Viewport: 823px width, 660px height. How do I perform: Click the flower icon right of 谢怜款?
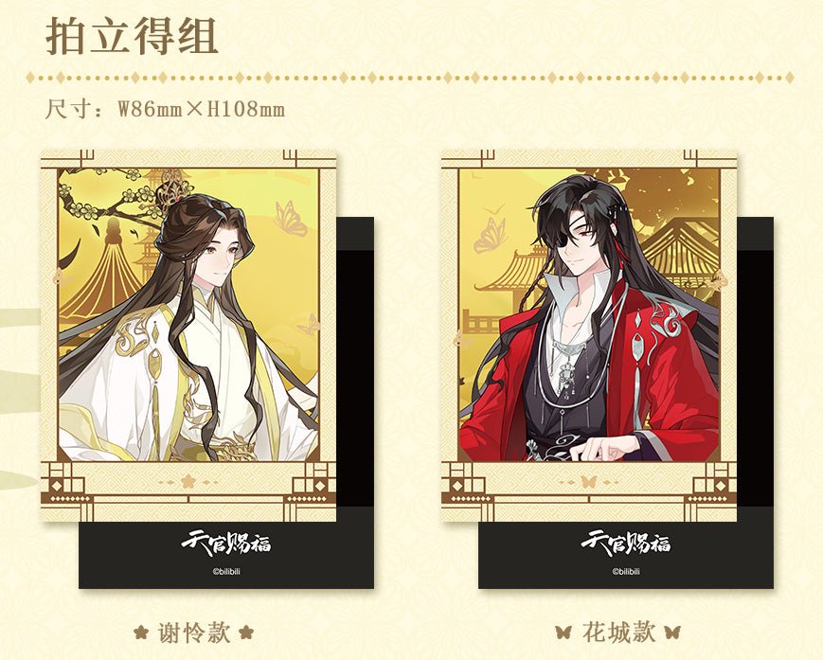[x=245, y=632]
